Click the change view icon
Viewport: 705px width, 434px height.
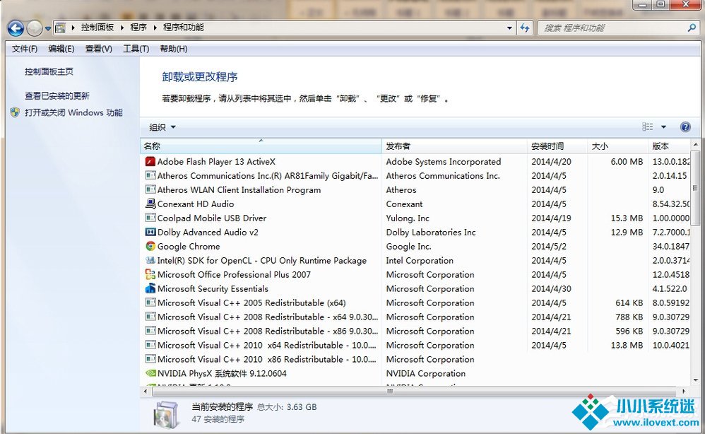648,127
